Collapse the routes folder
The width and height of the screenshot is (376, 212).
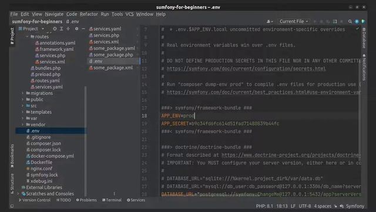pos(27,37)
